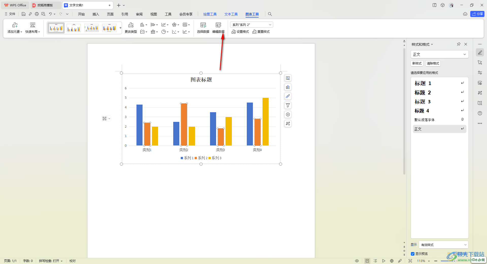Open the search magnifier in the ribbon
The height and width of the screenshot is (264, 487).
coord(270,14)
